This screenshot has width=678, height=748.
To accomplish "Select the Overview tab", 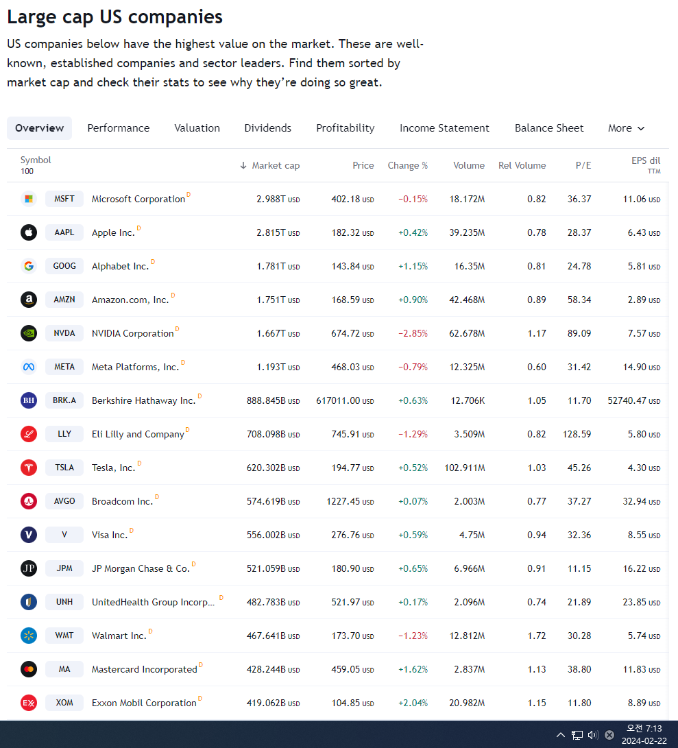I will coord(39,128).
